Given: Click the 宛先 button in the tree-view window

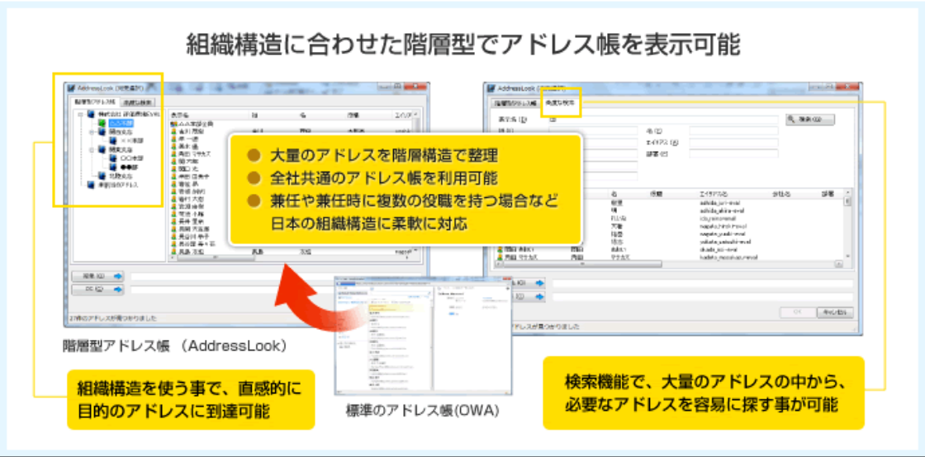Looking at the screenshot, I should tap(97, 275).
